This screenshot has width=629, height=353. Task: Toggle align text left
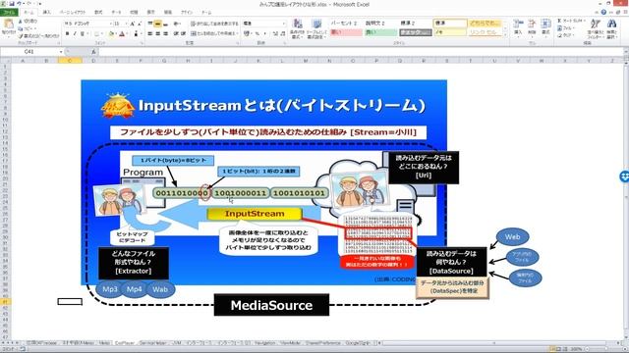coord(150,34)
